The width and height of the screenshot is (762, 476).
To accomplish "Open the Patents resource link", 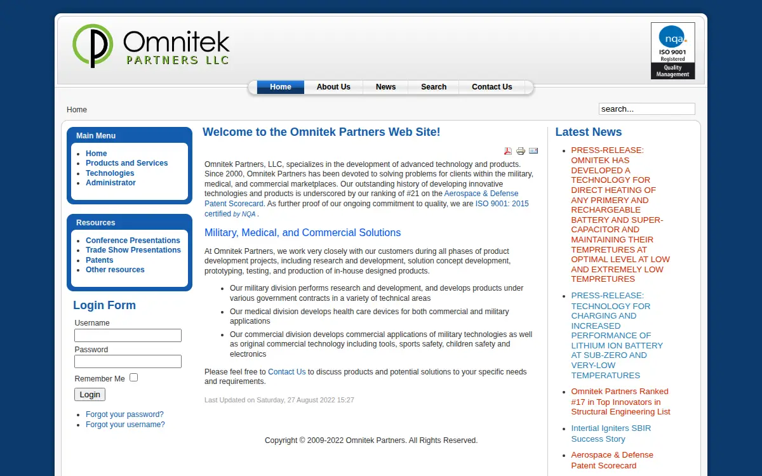I will pos(100,260).
